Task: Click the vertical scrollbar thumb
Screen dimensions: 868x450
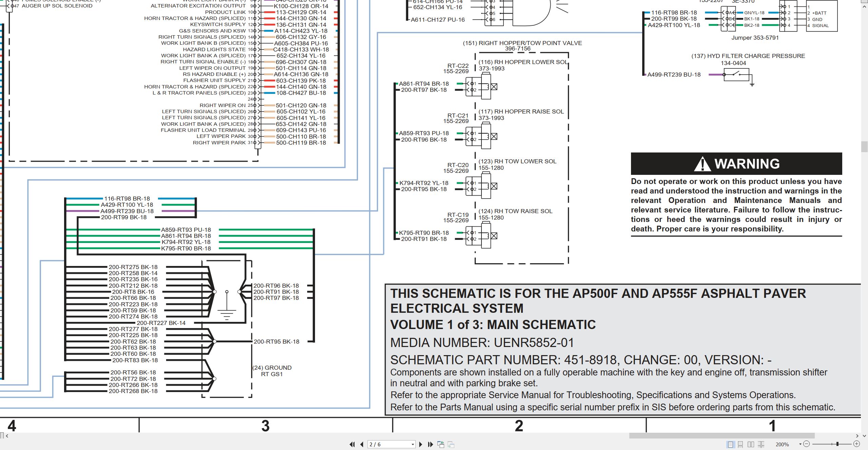Action: [864, 146]
